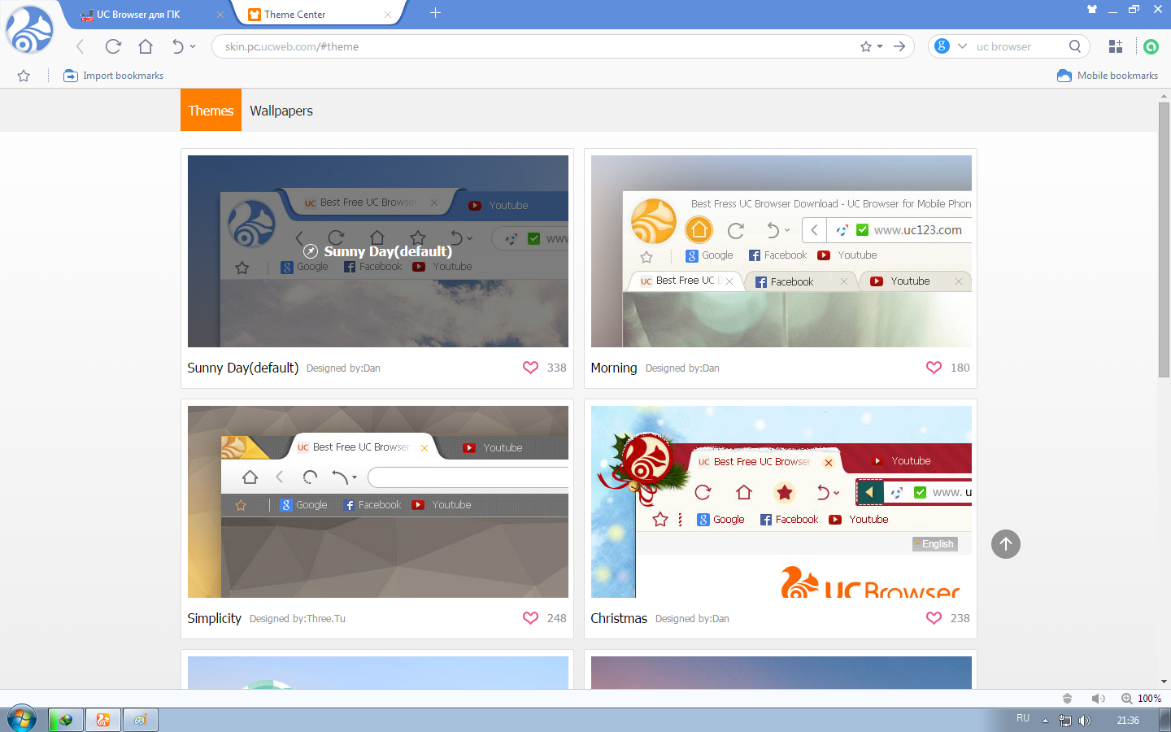Viewport: 1171px width, 732px height.
Task: Close the UC Browser для ПК tab
Action: coord(220,15)
